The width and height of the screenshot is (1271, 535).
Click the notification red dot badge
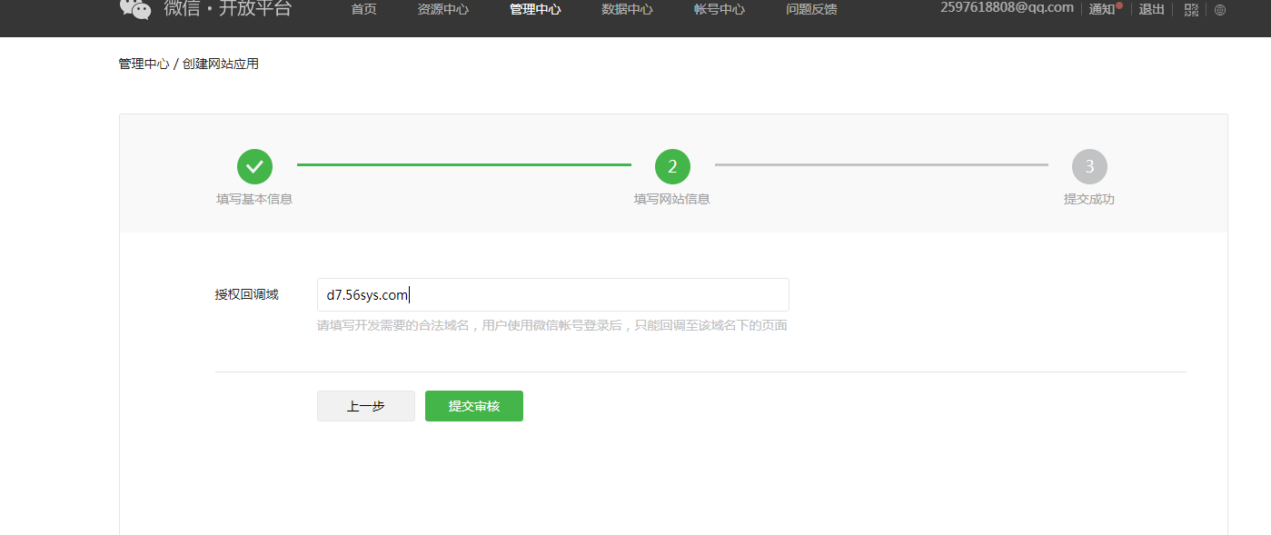(x=1117, y=4)
